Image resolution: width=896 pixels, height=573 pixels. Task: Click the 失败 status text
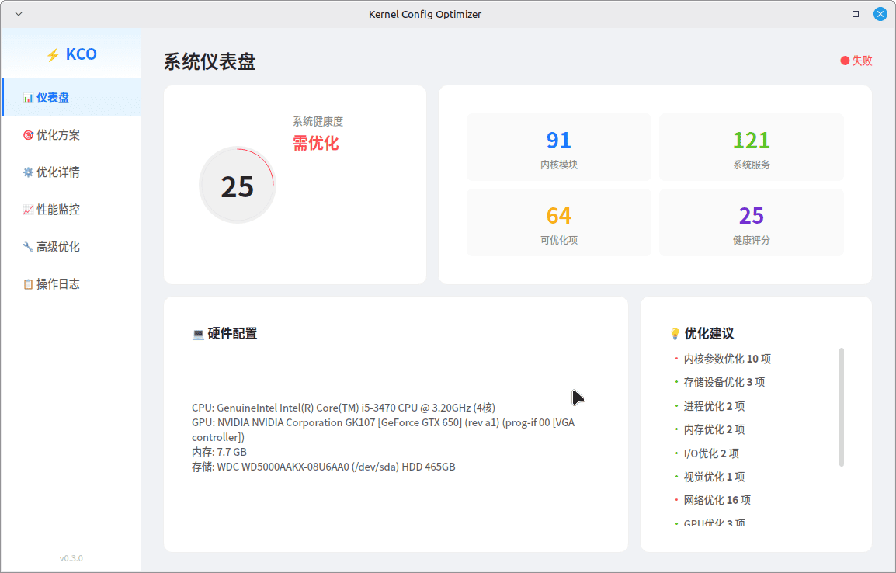(862, 61)
